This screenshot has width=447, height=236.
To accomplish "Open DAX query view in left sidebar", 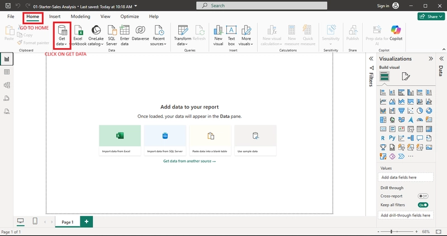I will tap(7, 98).
